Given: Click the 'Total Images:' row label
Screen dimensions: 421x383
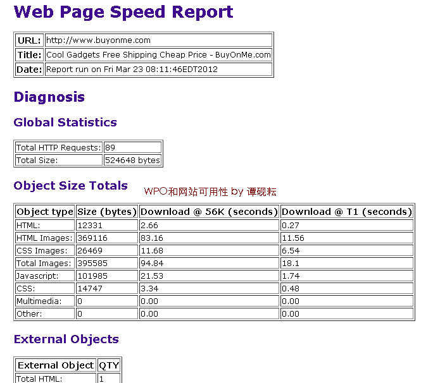Looking at the screenshot, I should [x=45, y=263].
